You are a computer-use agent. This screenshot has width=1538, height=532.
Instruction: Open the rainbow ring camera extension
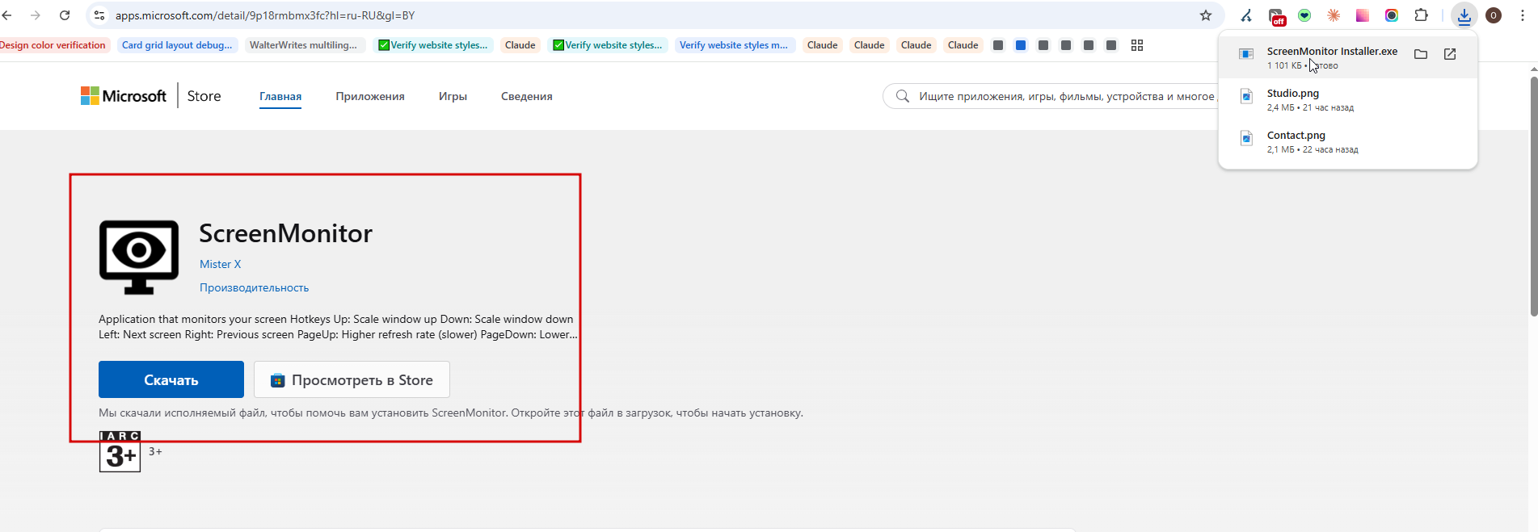point(1392,15)
